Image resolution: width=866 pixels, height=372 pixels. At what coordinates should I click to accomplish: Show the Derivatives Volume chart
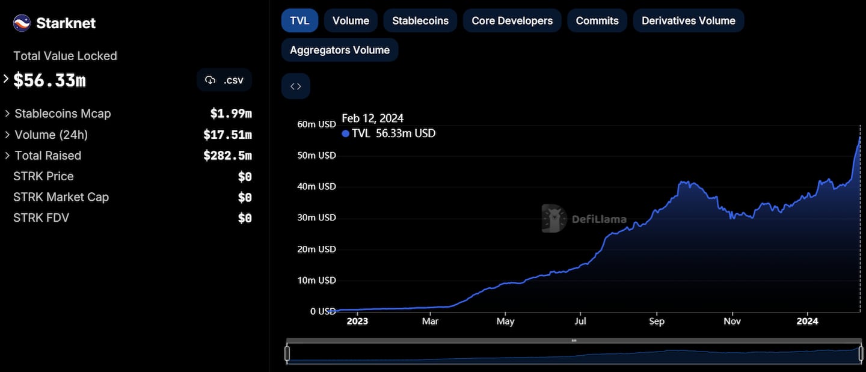(689, 20)
